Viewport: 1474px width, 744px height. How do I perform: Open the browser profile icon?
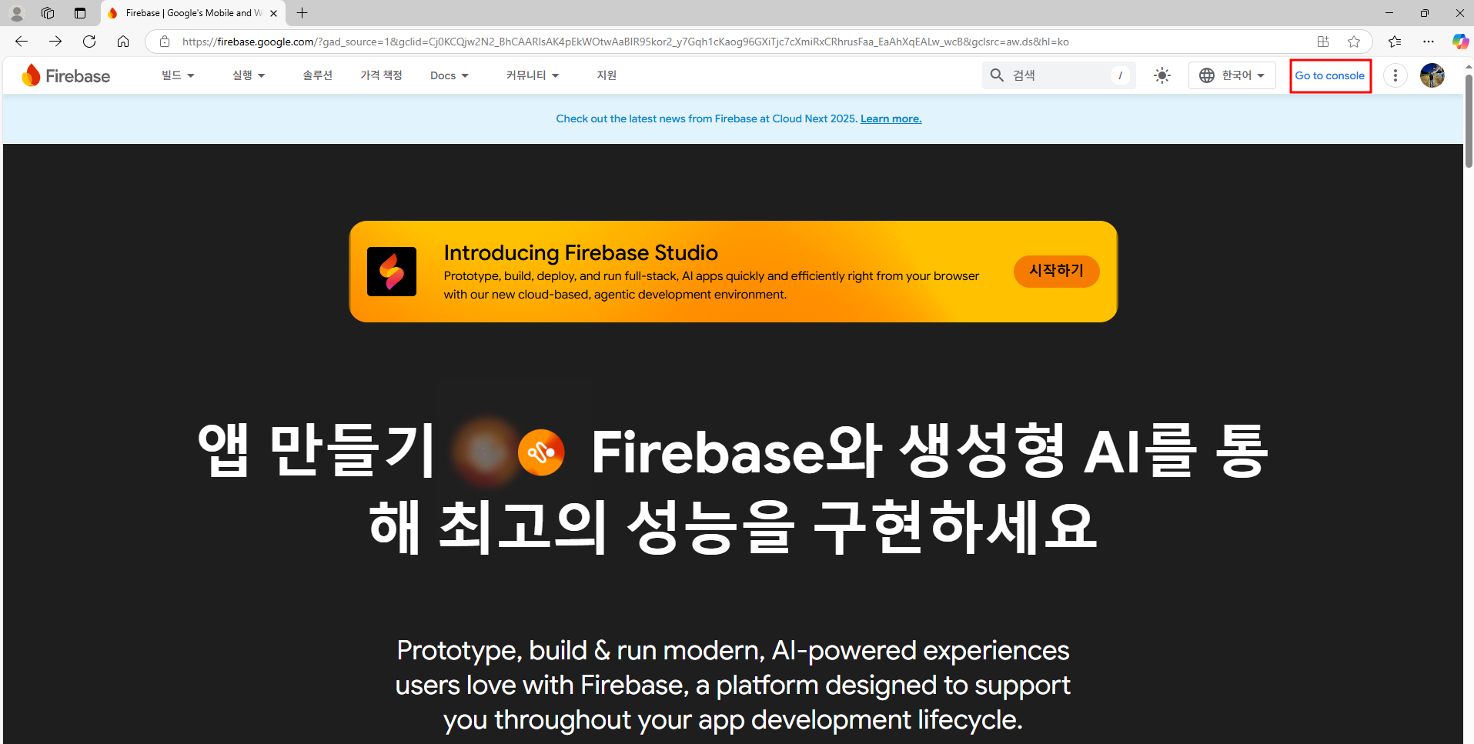pos(16,13)
